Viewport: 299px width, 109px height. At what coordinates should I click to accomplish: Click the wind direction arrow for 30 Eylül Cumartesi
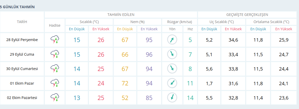172,69
